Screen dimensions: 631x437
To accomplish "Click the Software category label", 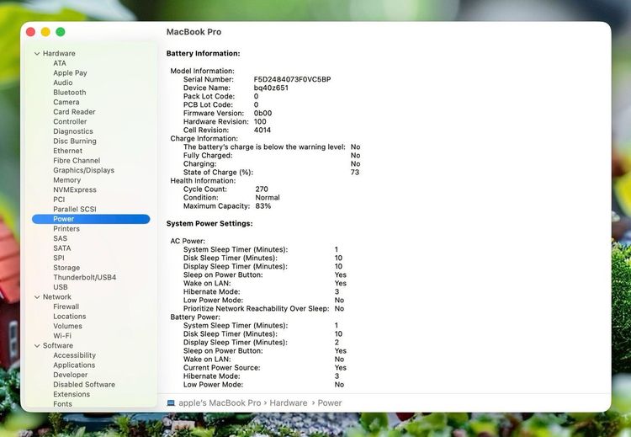I will (58, 345).
